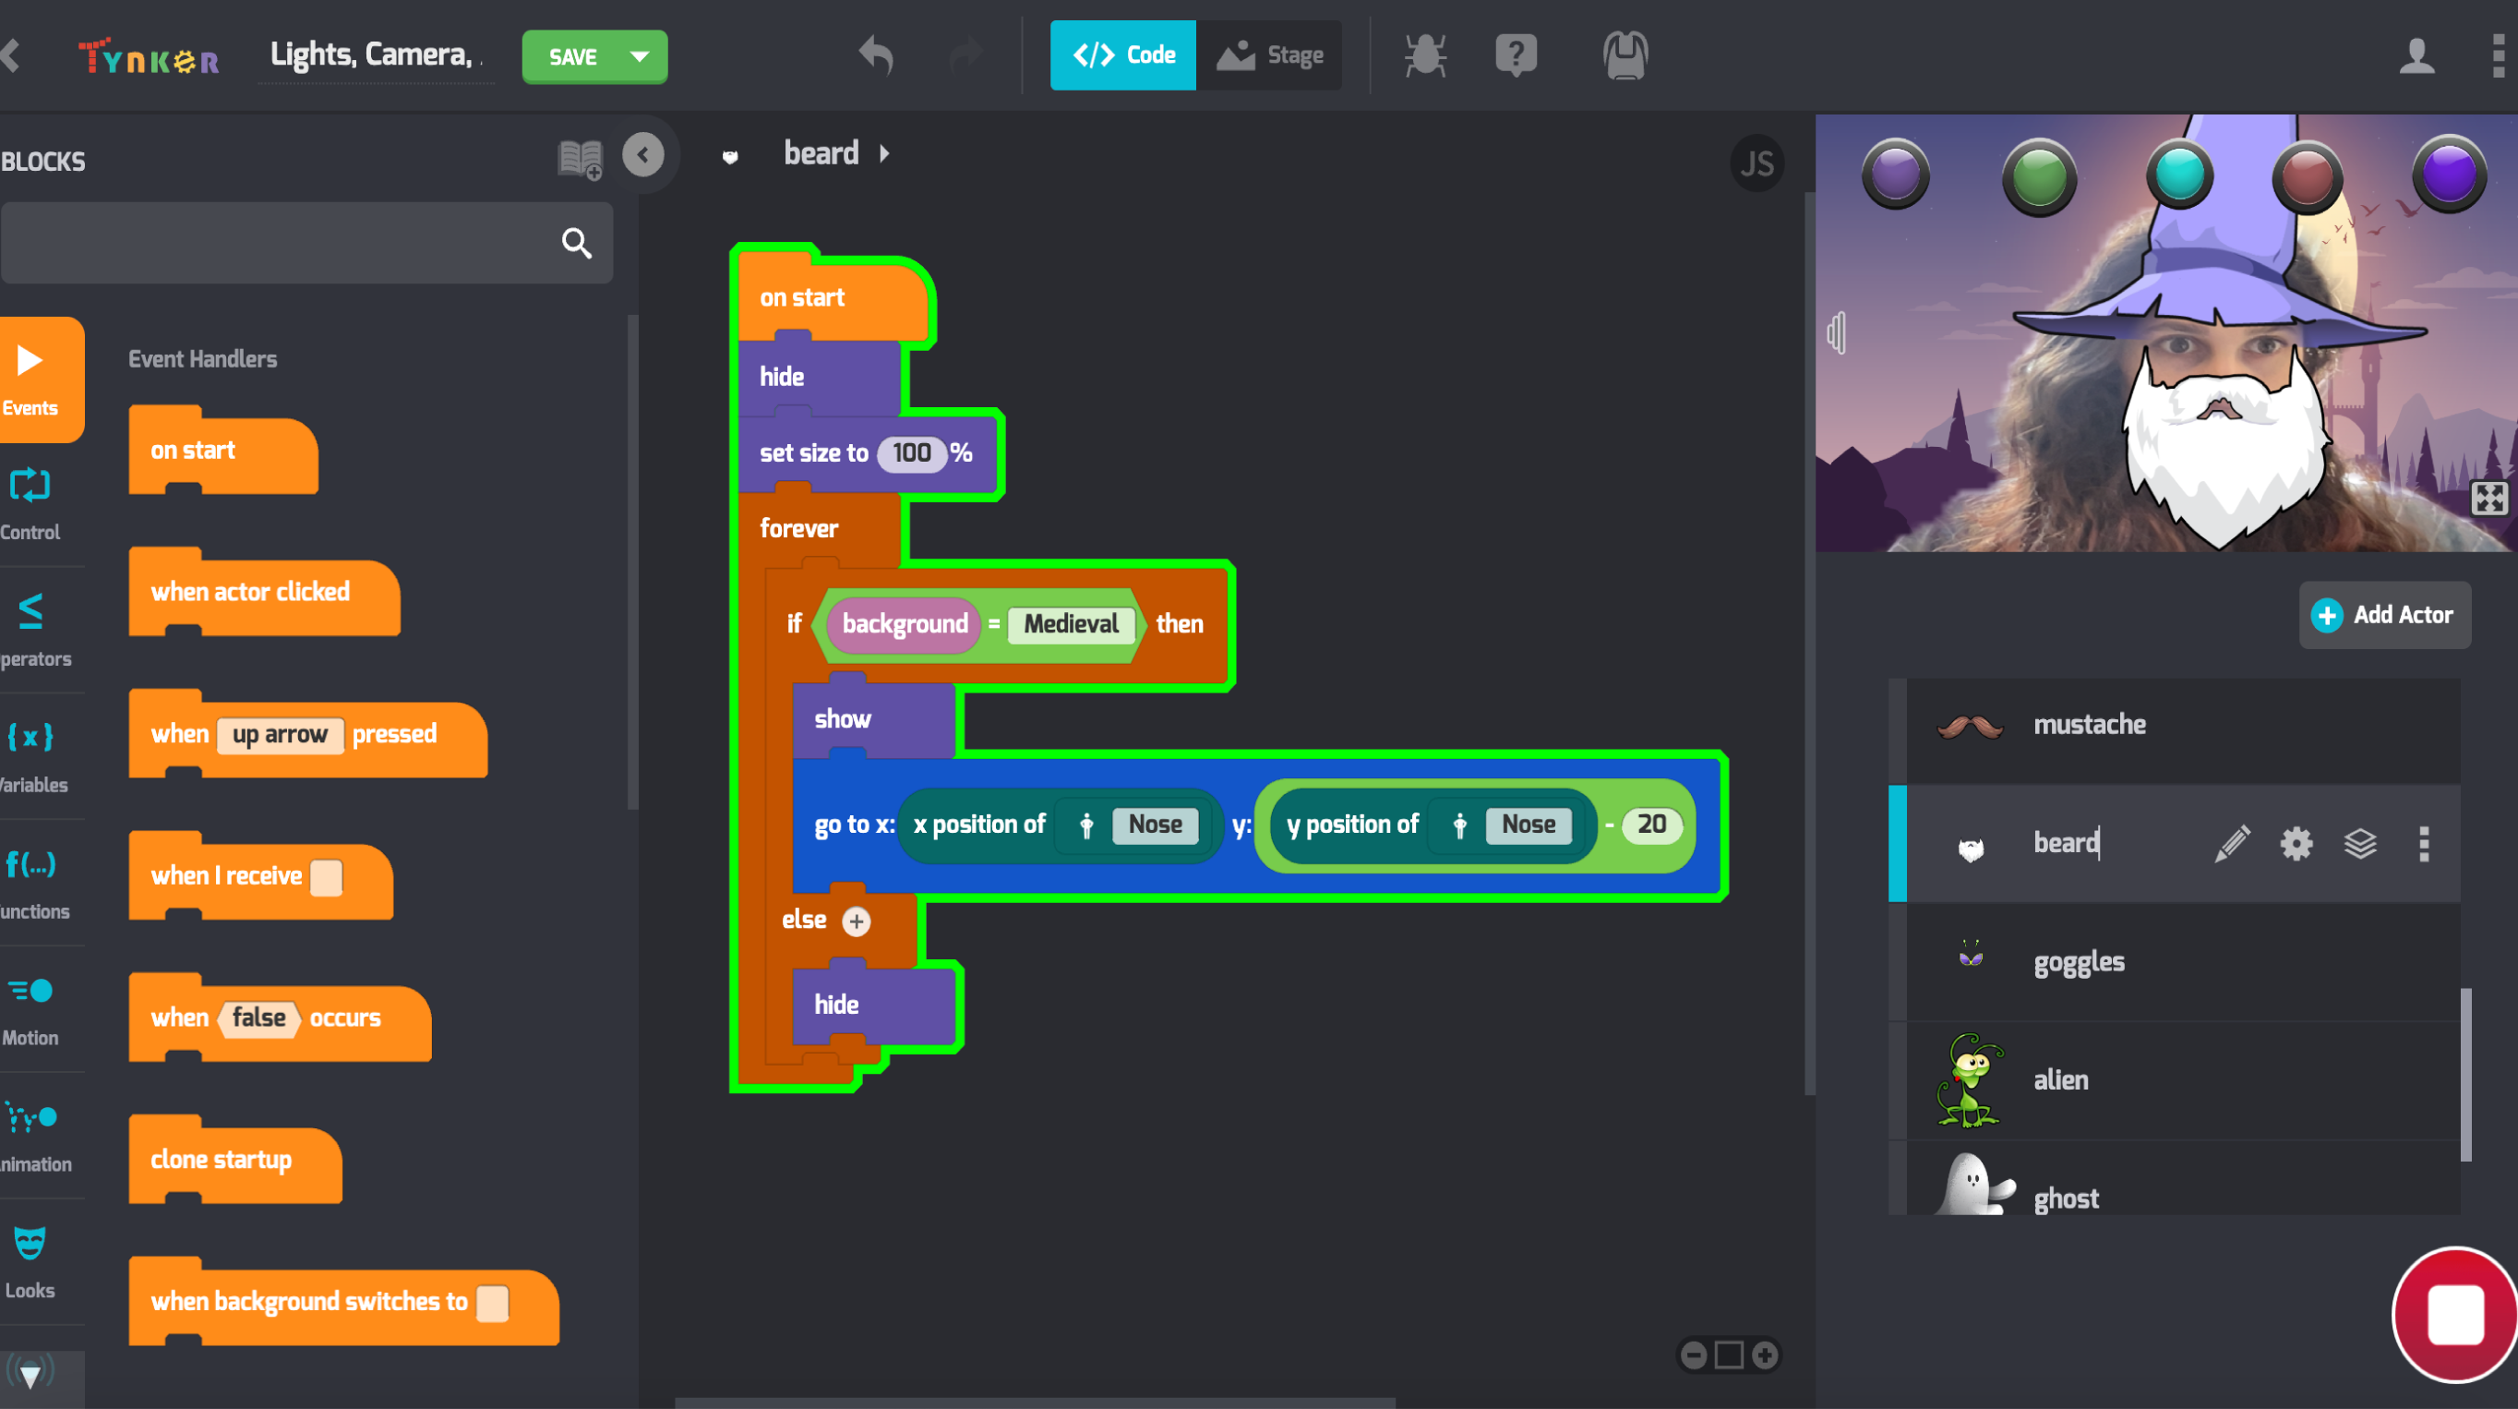Add another else branch with plus
This screenshot has width=2518, height=1409.
click(x=857, y=921)
